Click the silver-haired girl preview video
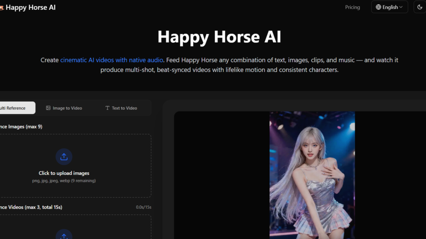The width and height of the screenshot is (426, 239). [312, 175]
